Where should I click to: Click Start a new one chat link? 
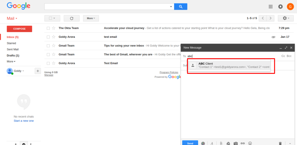(x=24, y=121)
